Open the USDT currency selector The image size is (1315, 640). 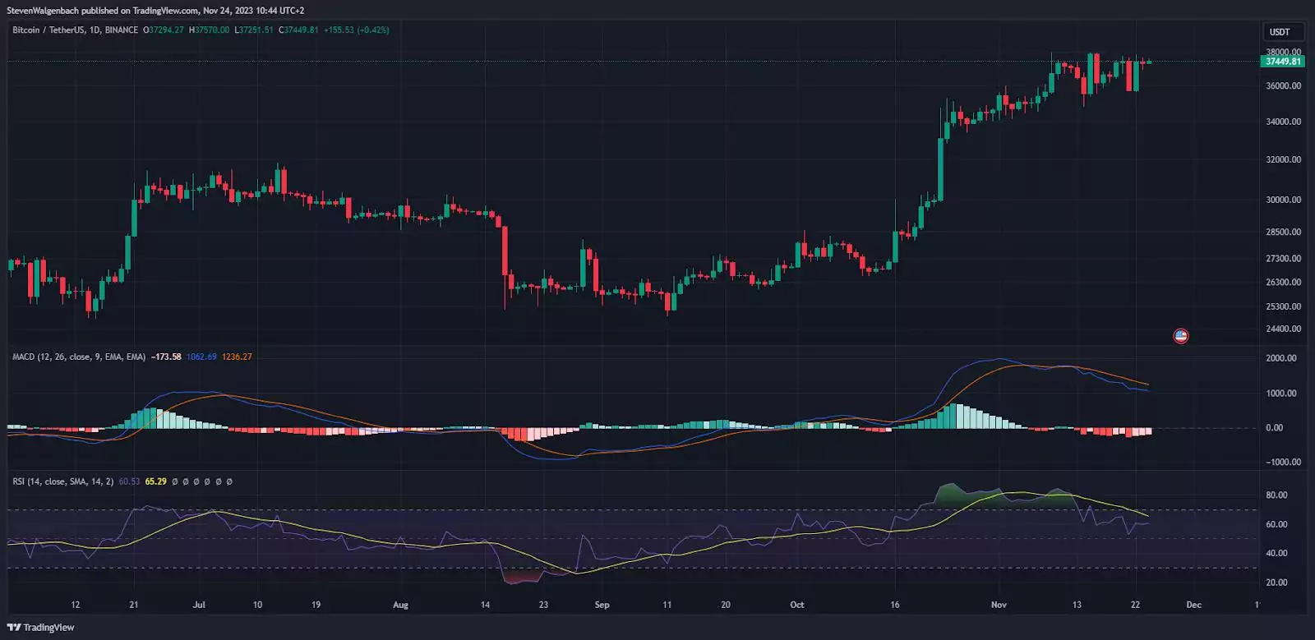1280,32
